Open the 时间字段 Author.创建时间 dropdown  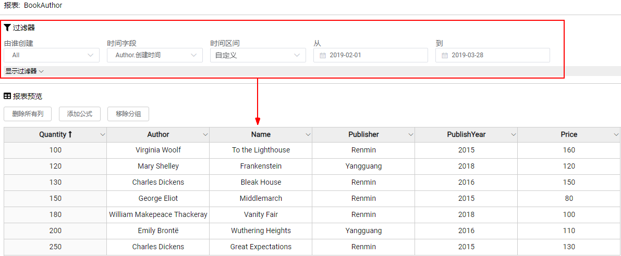click(x=155, y=55)
